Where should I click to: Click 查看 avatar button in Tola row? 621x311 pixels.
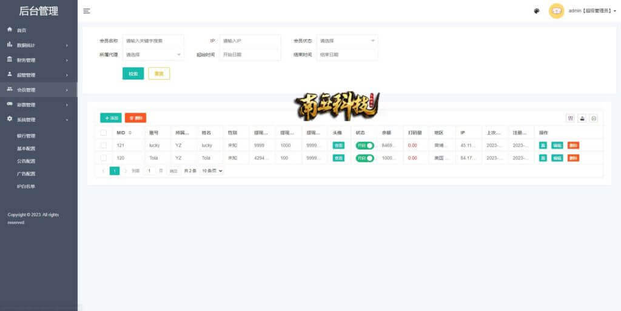[338, 158]
